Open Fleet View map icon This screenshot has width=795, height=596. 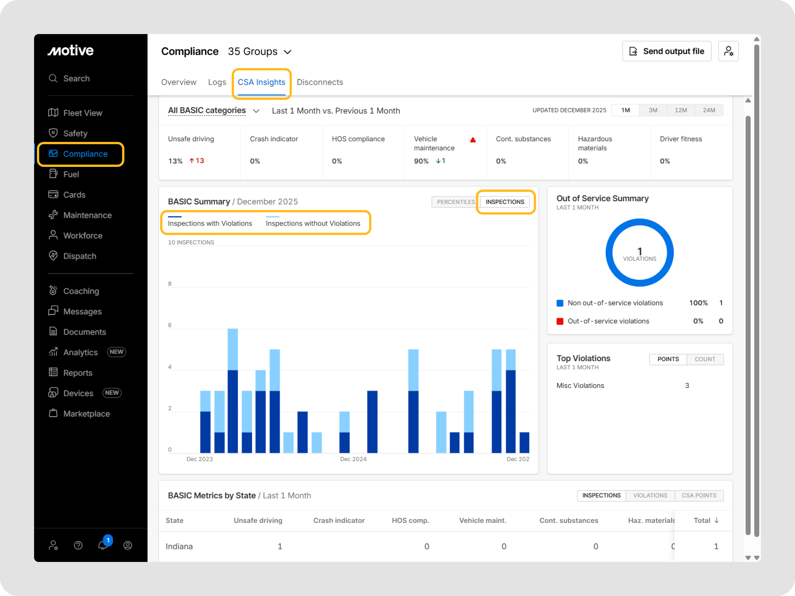[x=53, y=113]
